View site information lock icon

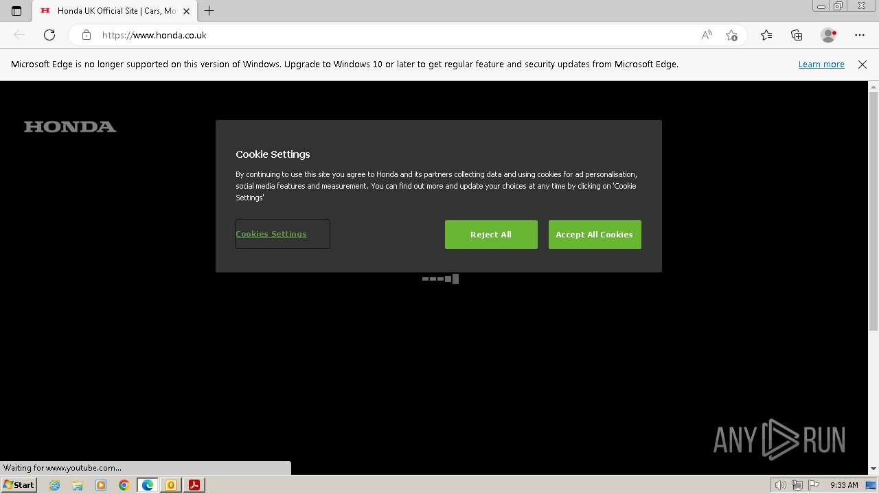[87, 35]
